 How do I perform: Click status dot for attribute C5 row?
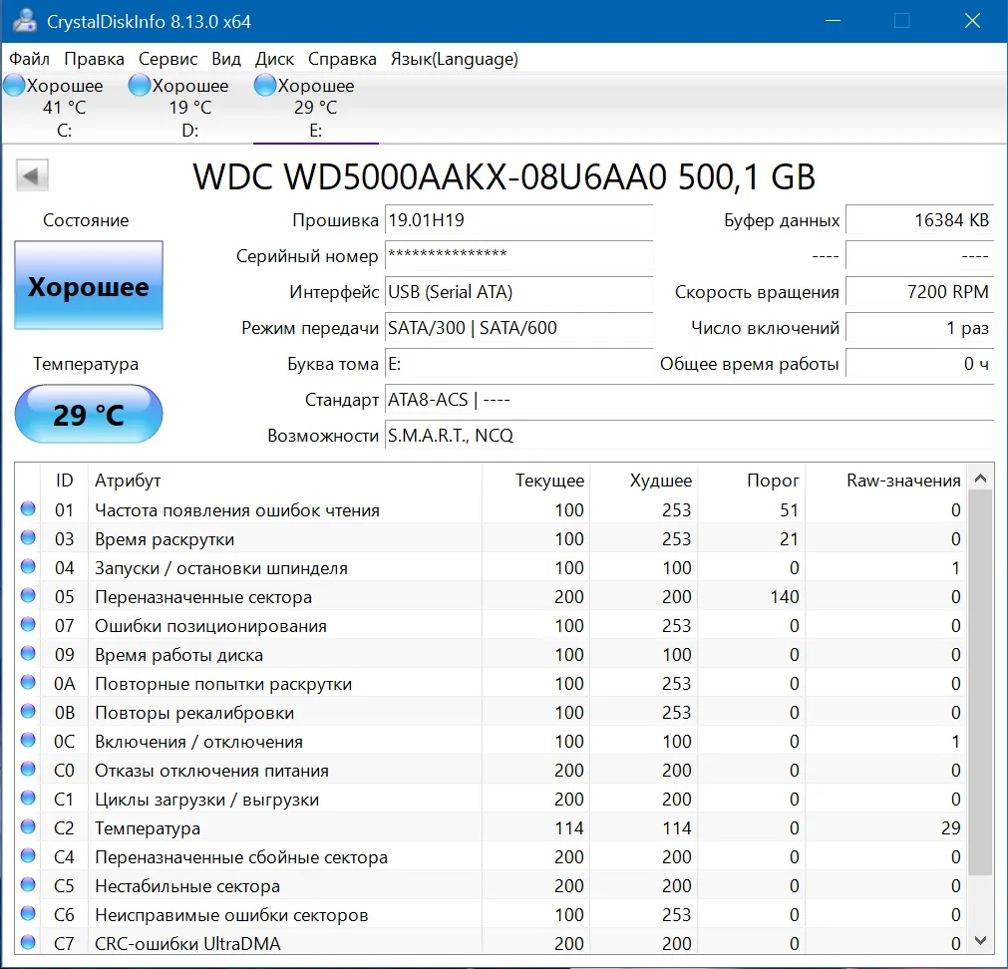28,885
